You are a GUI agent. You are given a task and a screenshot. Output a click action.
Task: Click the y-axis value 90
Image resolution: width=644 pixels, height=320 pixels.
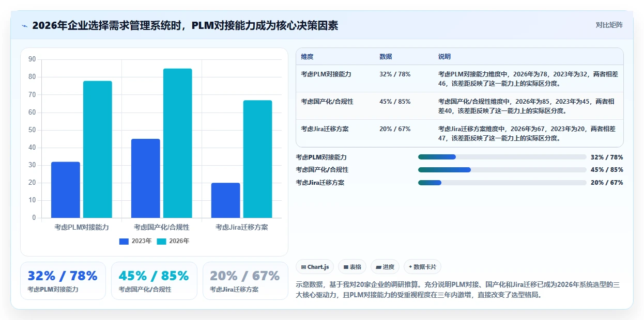click(x=32, y=59)
